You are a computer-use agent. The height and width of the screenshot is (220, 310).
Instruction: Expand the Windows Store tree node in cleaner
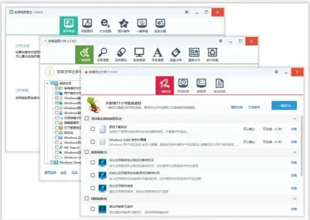[x=47, y=162]
